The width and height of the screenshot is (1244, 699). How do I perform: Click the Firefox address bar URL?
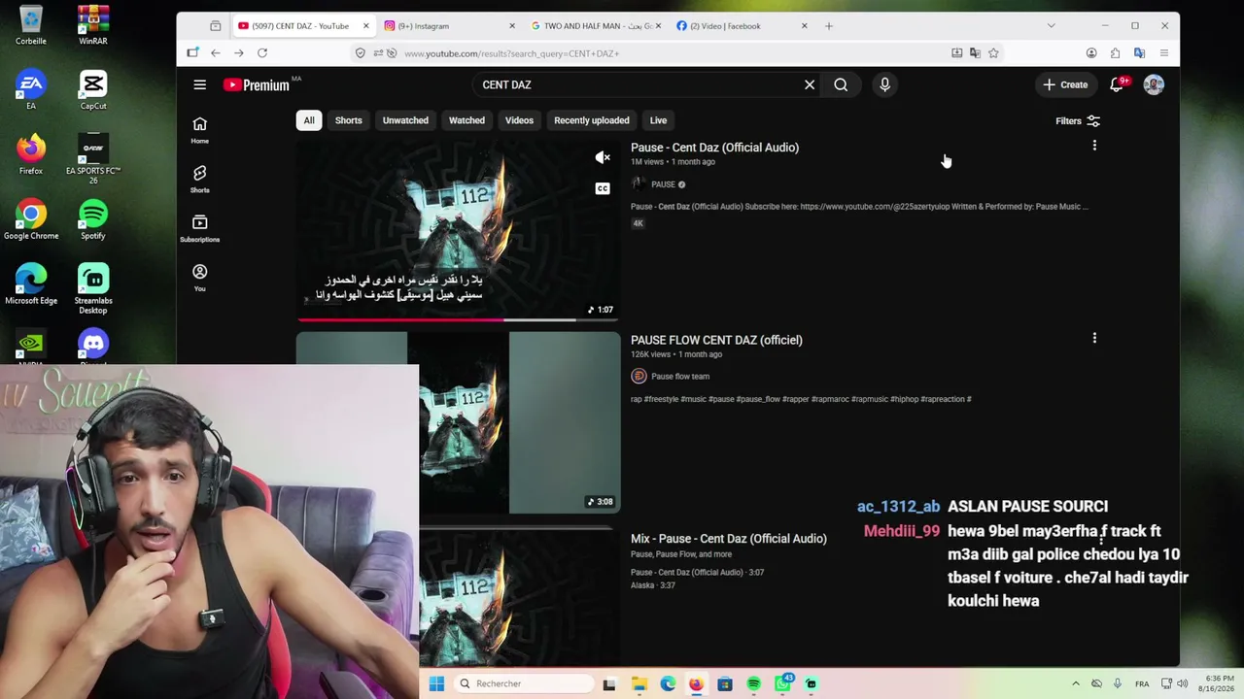[x=512, y=53]
